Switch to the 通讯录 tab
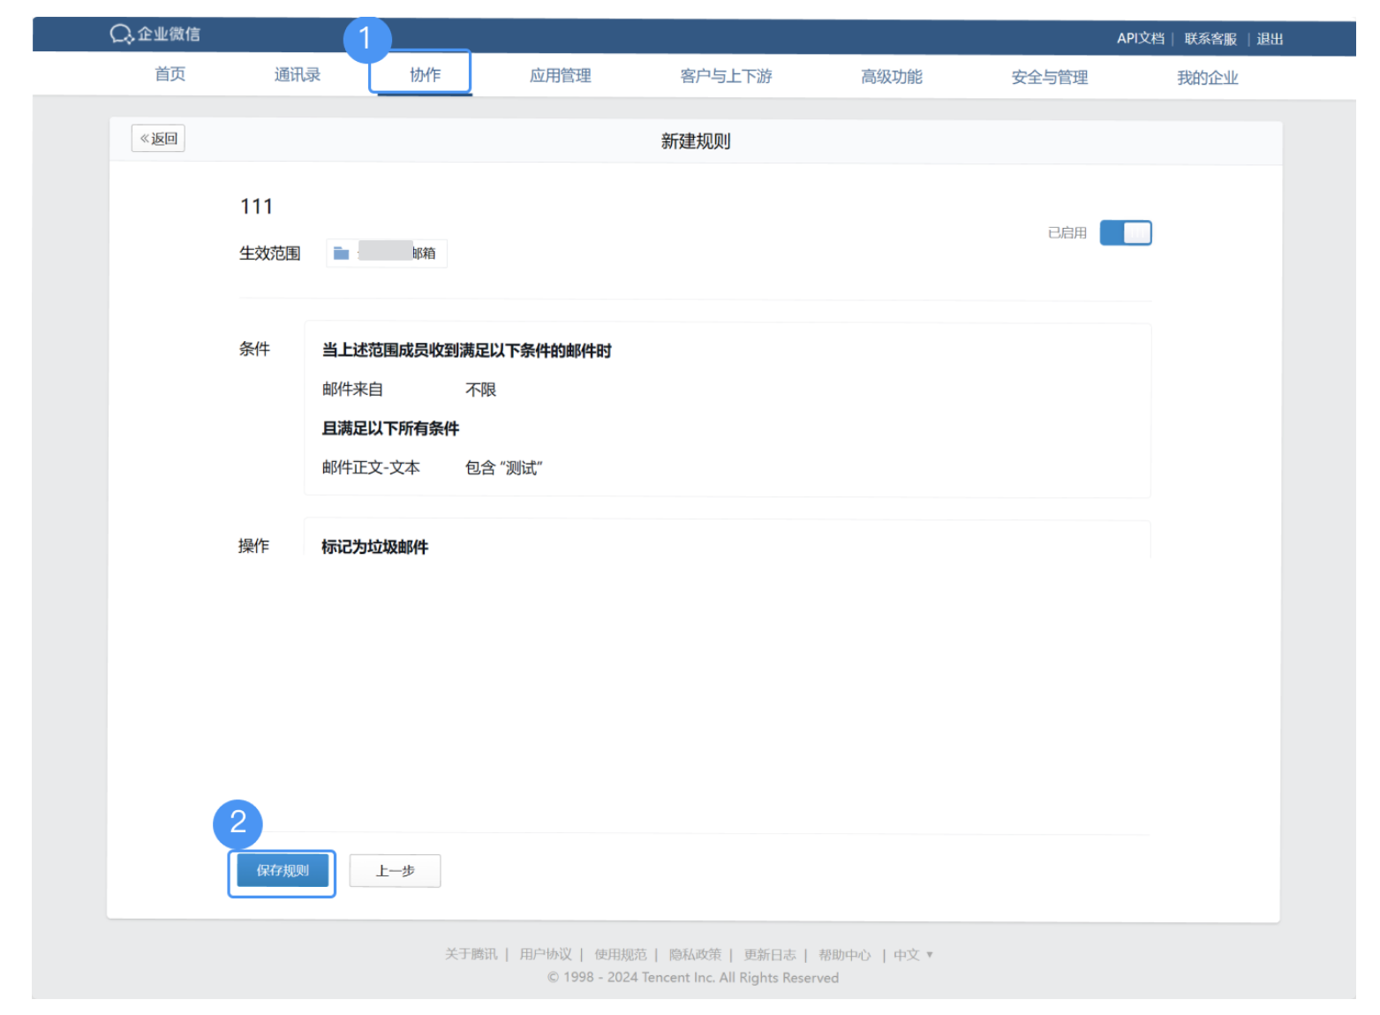 point(297,74)
